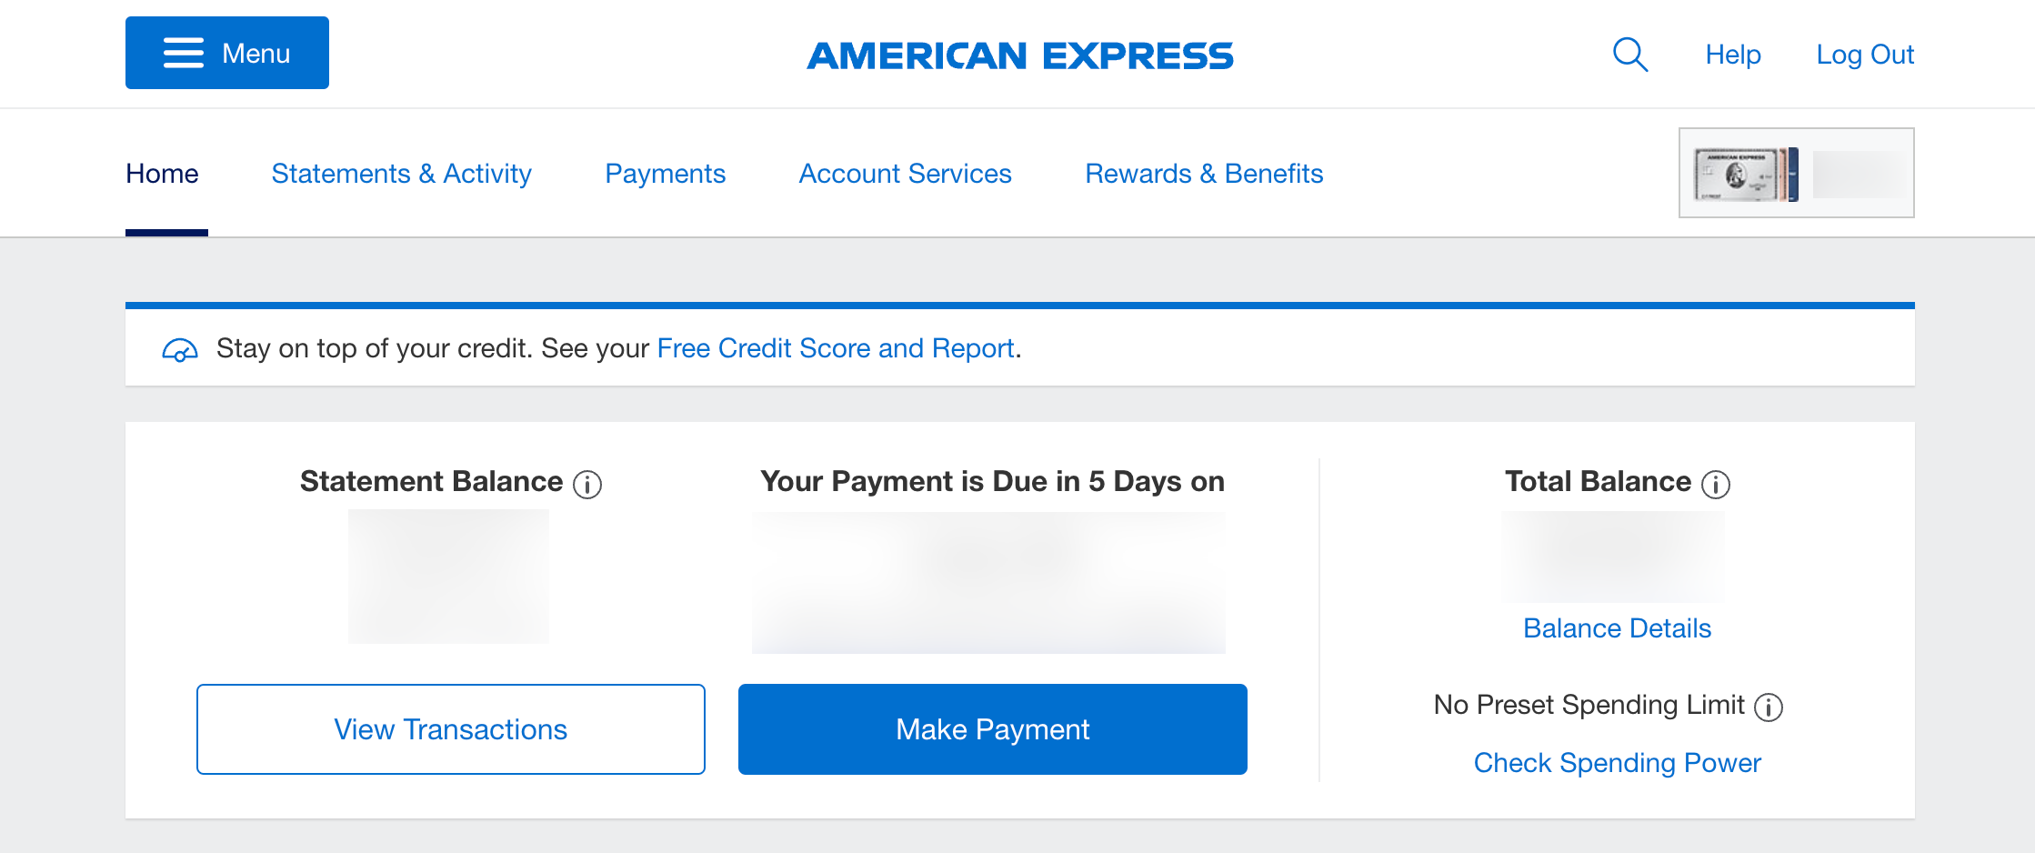Viewport: 2035px width, 853px height.
Task: Open the Rewards & Benefits tab
Action: click(1204, 173)
